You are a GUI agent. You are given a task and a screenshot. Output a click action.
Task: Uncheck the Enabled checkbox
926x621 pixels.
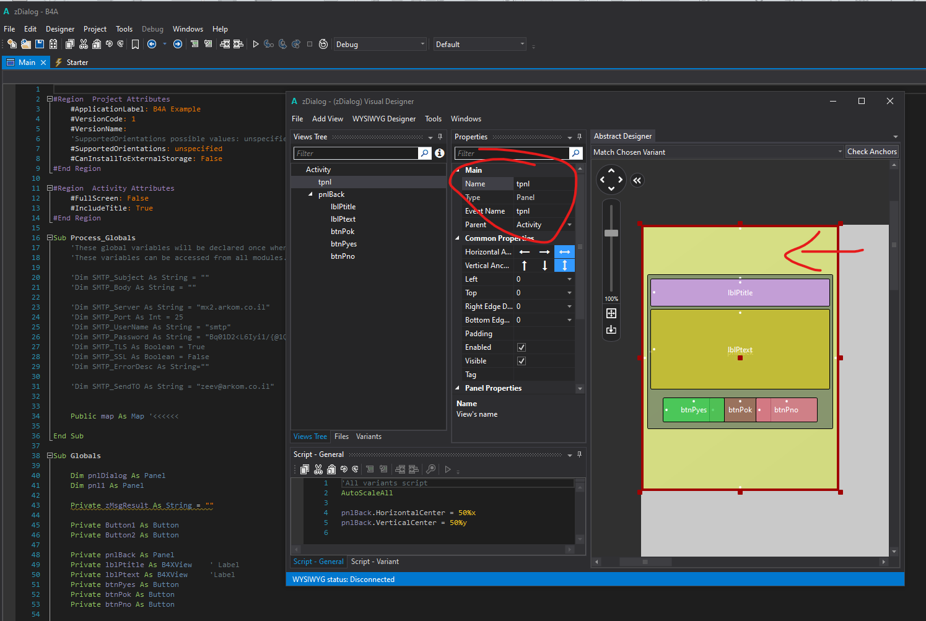(521, 347)
